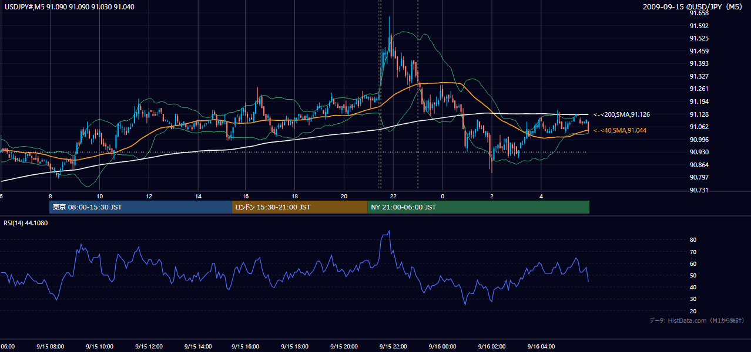Click hour 2 tick under price chart

(x=492, y=196)
